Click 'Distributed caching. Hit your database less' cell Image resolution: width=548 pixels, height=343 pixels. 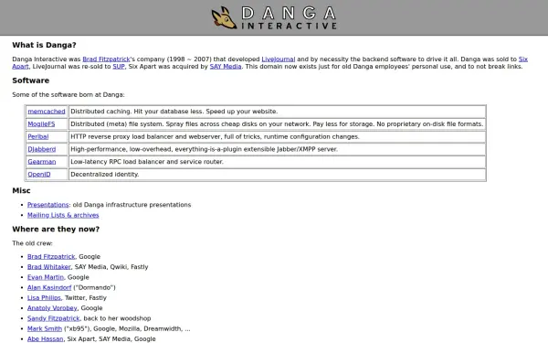[x=277, y=112]
